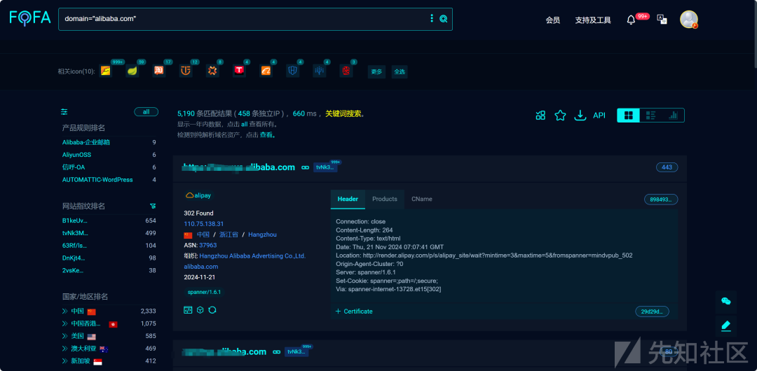Select the related icon with 999+ count
The image size is (757, 371).
(x=106, y=71)
